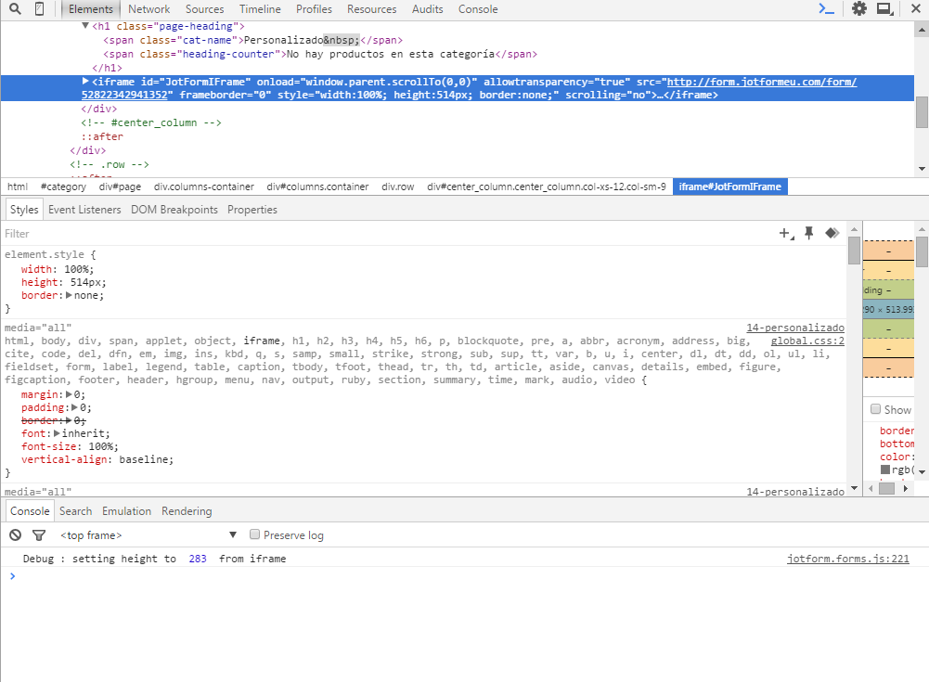This screenshot has width=929, height=682.
Task: Enable Preserve log checkbox
Action: (x=255, y=535)
